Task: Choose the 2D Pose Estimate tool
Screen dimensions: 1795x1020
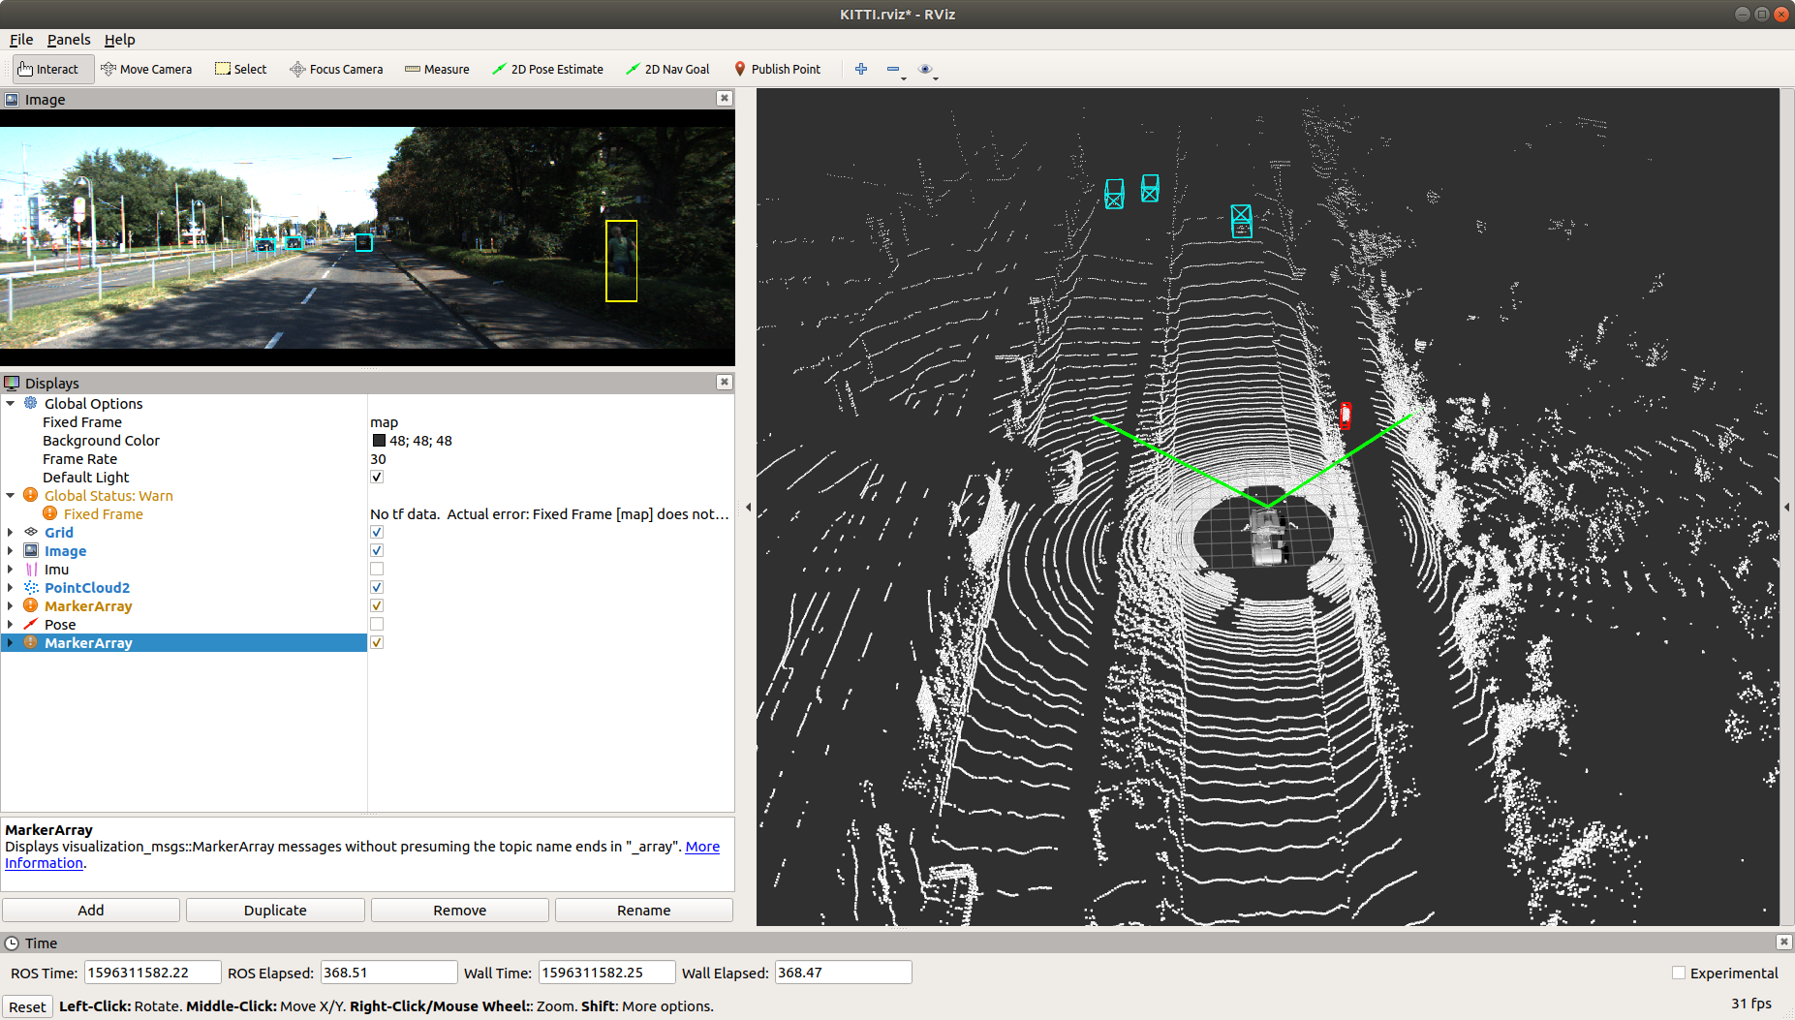Action: [x=548, y=69]
